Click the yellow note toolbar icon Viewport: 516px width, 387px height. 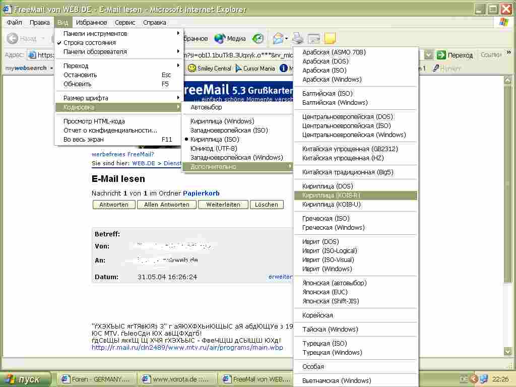[x=330, y=38]
